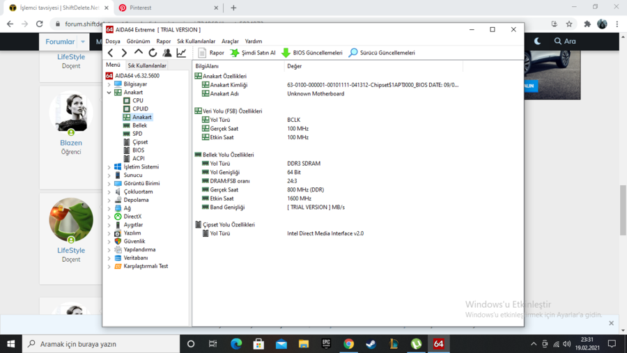Viewport: 627px width, 353px height.
Task: Open Microsoft Edge from the taskbar
Action: (236, 344)
